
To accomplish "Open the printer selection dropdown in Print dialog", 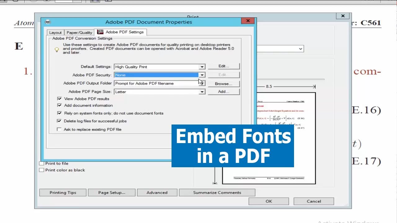I will click(300, 49).
